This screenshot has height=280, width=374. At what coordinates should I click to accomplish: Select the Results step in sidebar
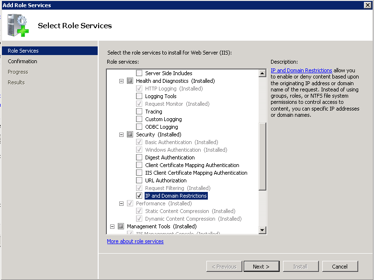click(x=16, y=82)
